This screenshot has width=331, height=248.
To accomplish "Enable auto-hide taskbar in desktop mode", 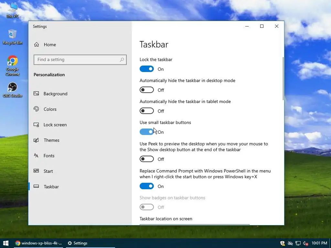I will [x=147, y=90].
